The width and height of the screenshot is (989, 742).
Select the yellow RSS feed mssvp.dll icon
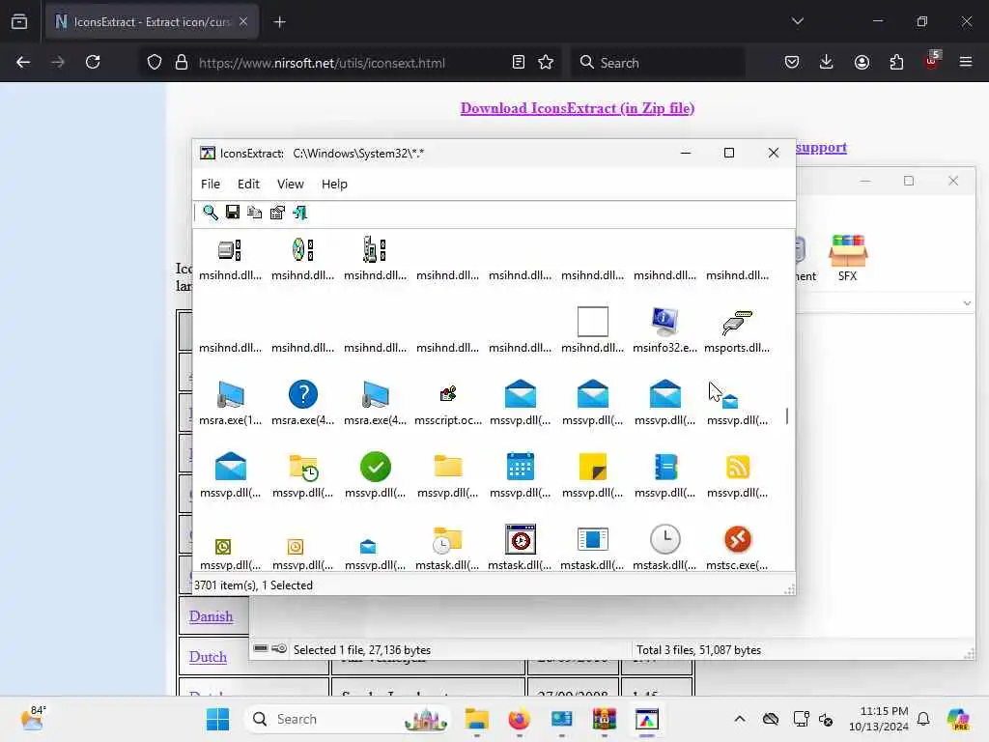coord(737,467)
